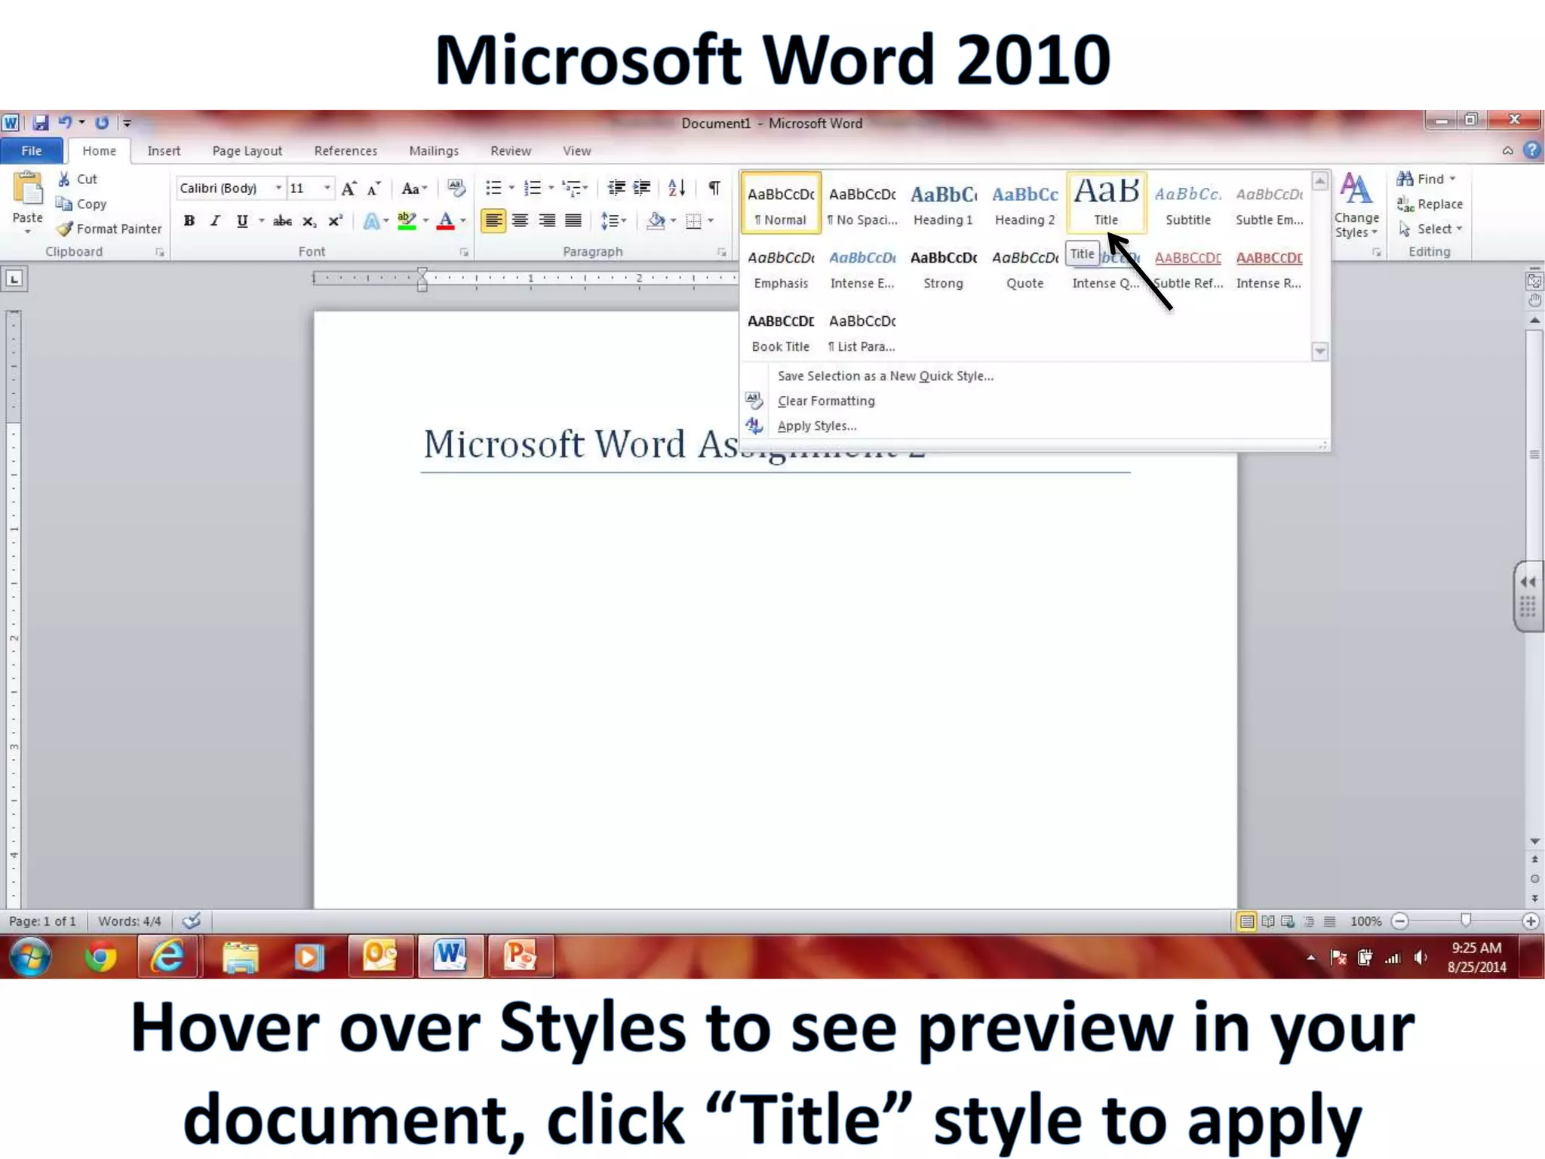Click the Sort A-Z icon

click(x=677, y=188)
